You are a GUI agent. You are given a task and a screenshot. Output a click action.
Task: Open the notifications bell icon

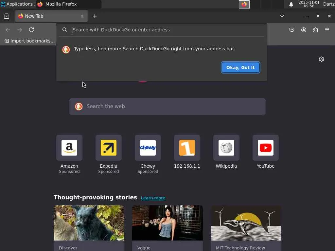291,4
